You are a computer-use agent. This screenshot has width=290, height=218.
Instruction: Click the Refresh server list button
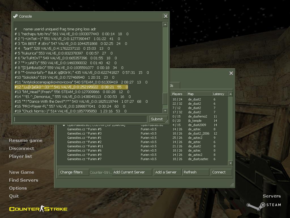pyautogui.click(x=195, y=172)
